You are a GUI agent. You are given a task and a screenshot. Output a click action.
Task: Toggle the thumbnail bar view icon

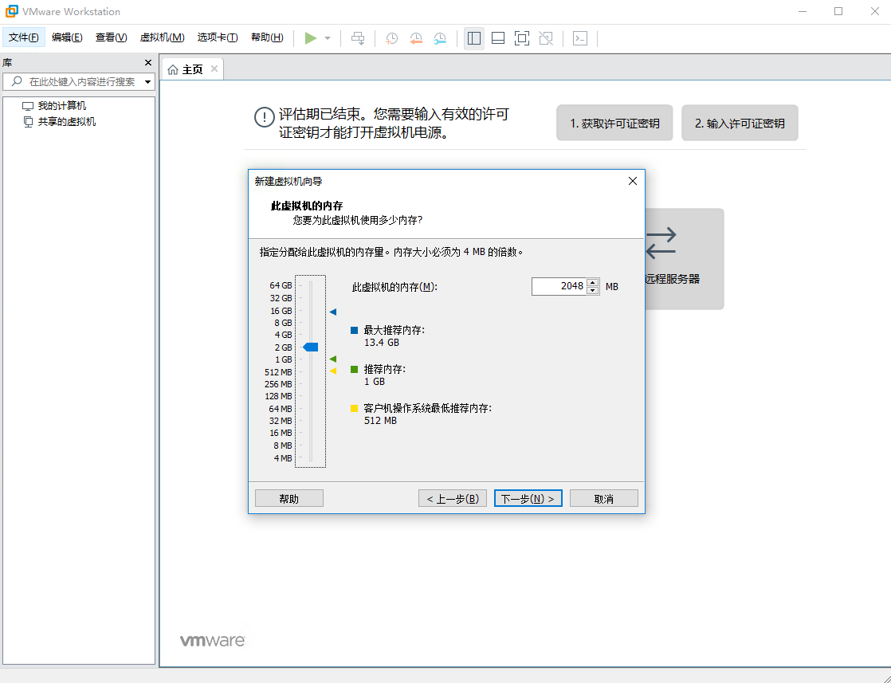(497, 37)
